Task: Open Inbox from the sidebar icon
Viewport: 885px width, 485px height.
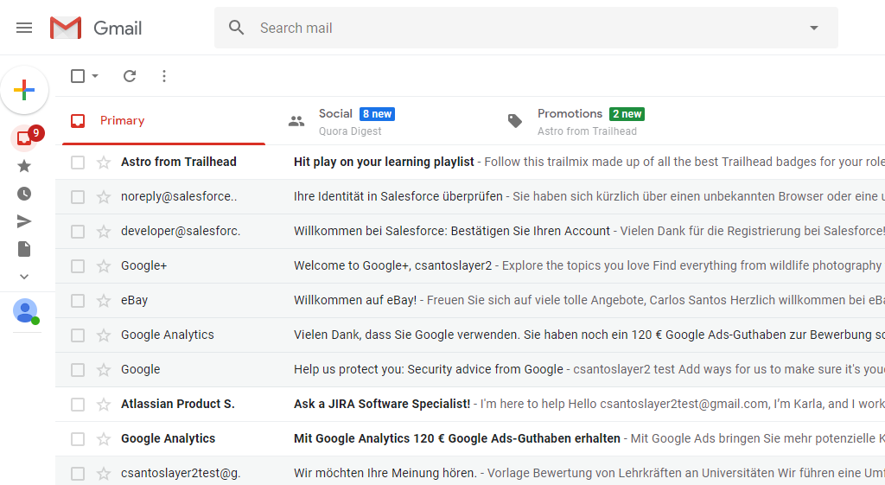Action: point(24,137)
